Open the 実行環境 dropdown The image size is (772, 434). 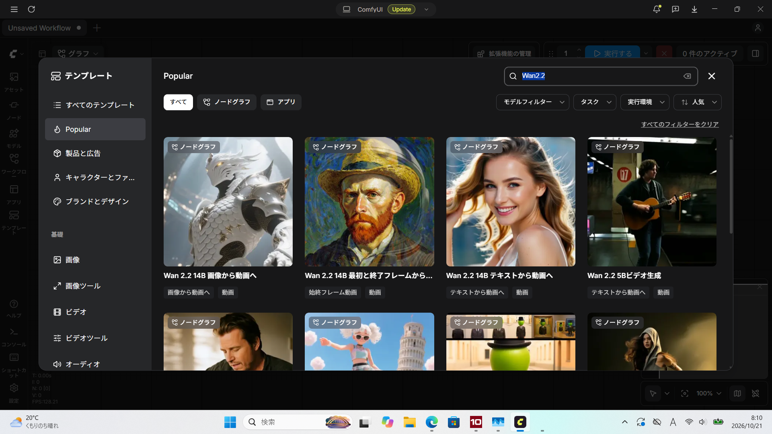click(x=645, y=102)
